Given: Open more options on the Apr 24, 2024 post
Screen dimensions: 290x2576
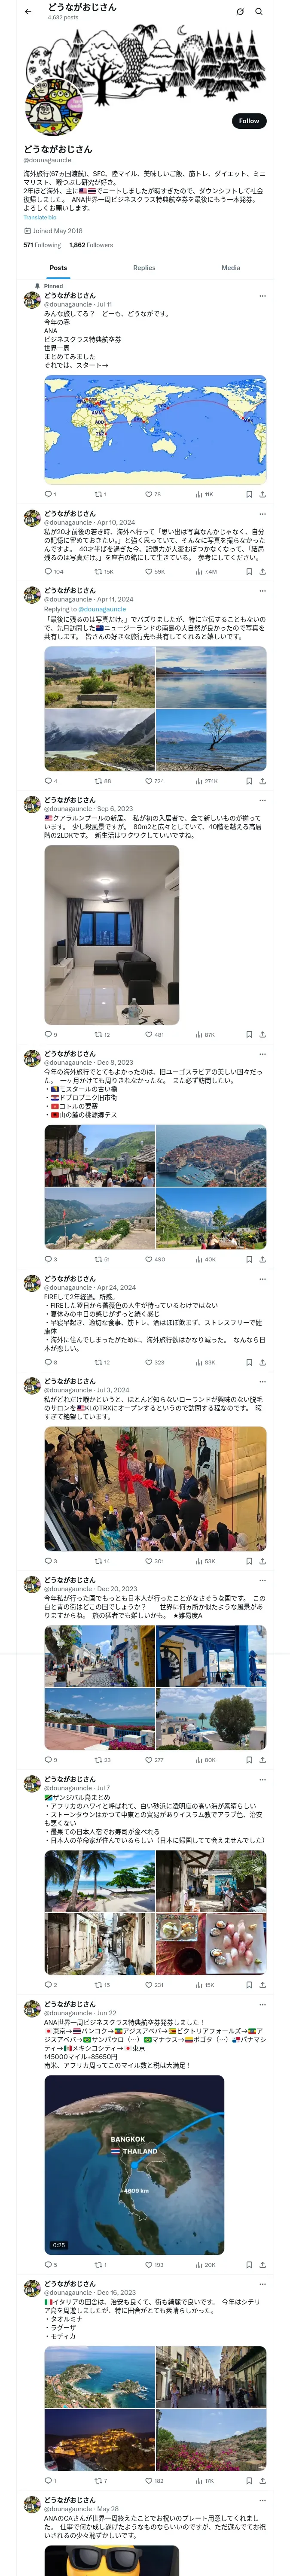Looking at the screenshot, I should (263, 1279).
